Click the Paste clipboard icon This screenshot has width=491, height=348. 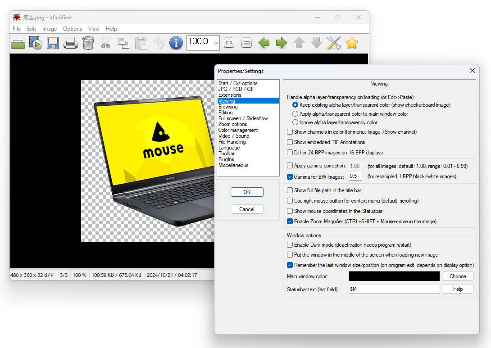click(x=141, y=43)
